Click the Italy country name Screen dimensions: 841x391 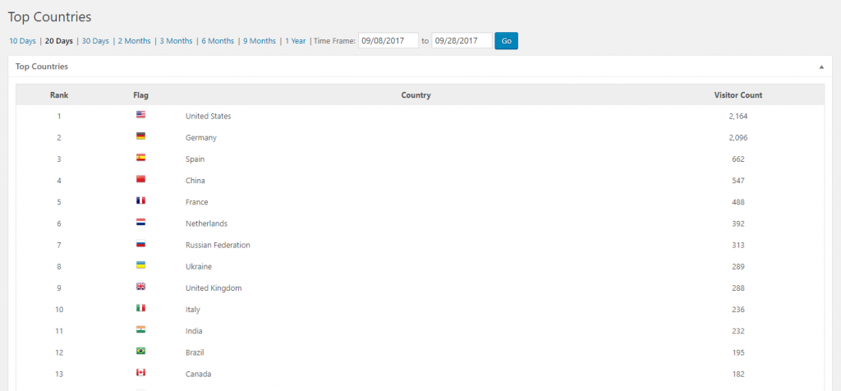coord(192,310)
